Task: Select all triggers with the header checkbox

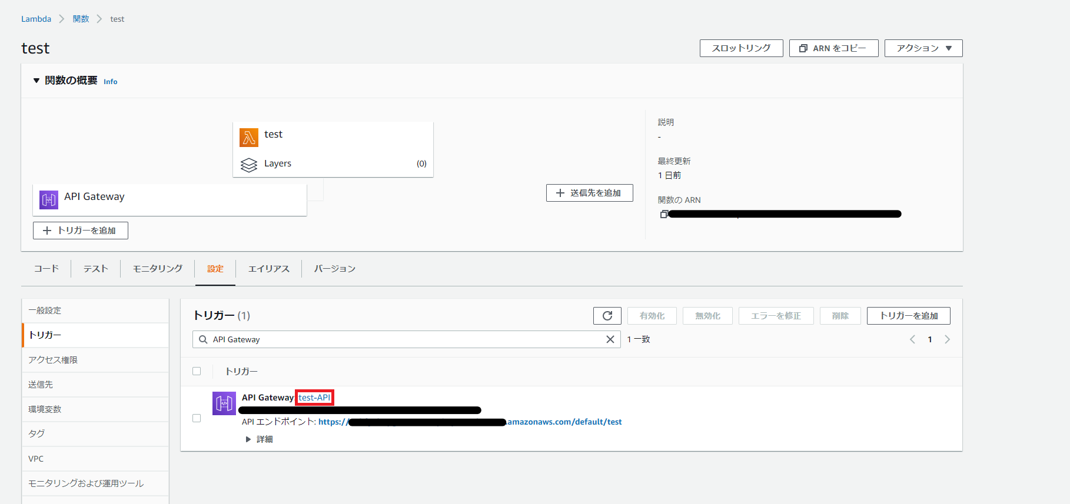Action: [x=197, y=371]
